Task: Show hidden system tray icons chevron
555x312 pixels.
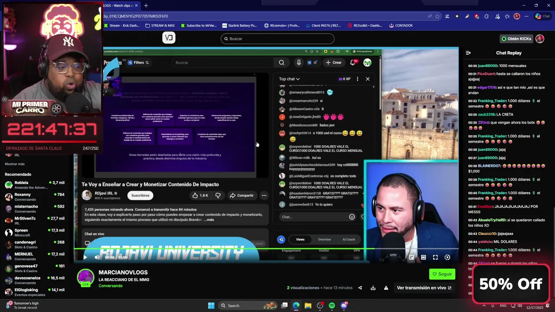Action: [484, 305]
